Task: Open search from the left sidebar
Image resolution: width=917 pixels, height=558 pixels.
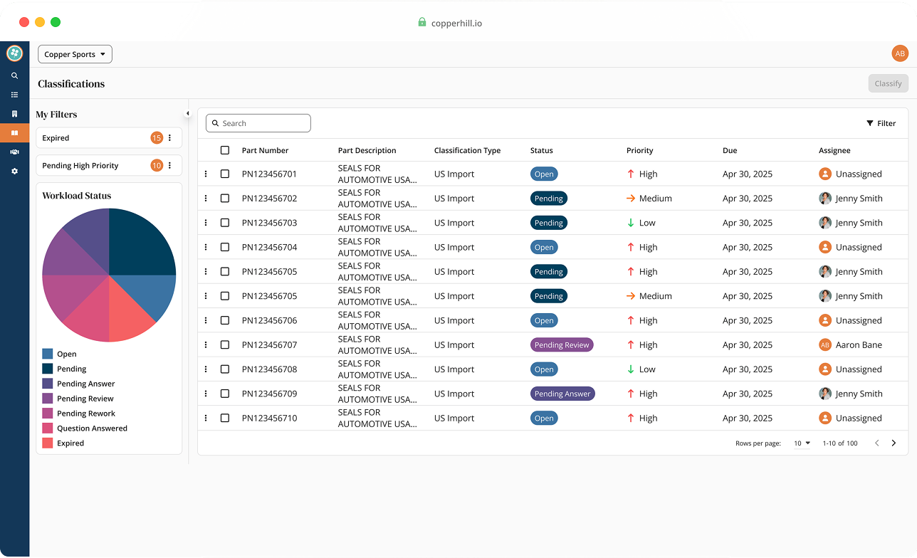Action: coord(14,75)
